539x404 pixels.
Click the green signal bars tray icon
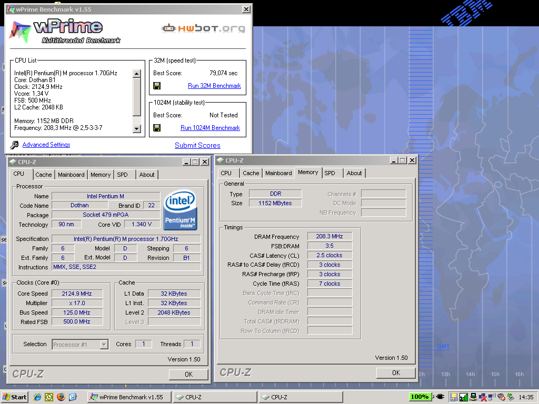[x=464, y=397]
